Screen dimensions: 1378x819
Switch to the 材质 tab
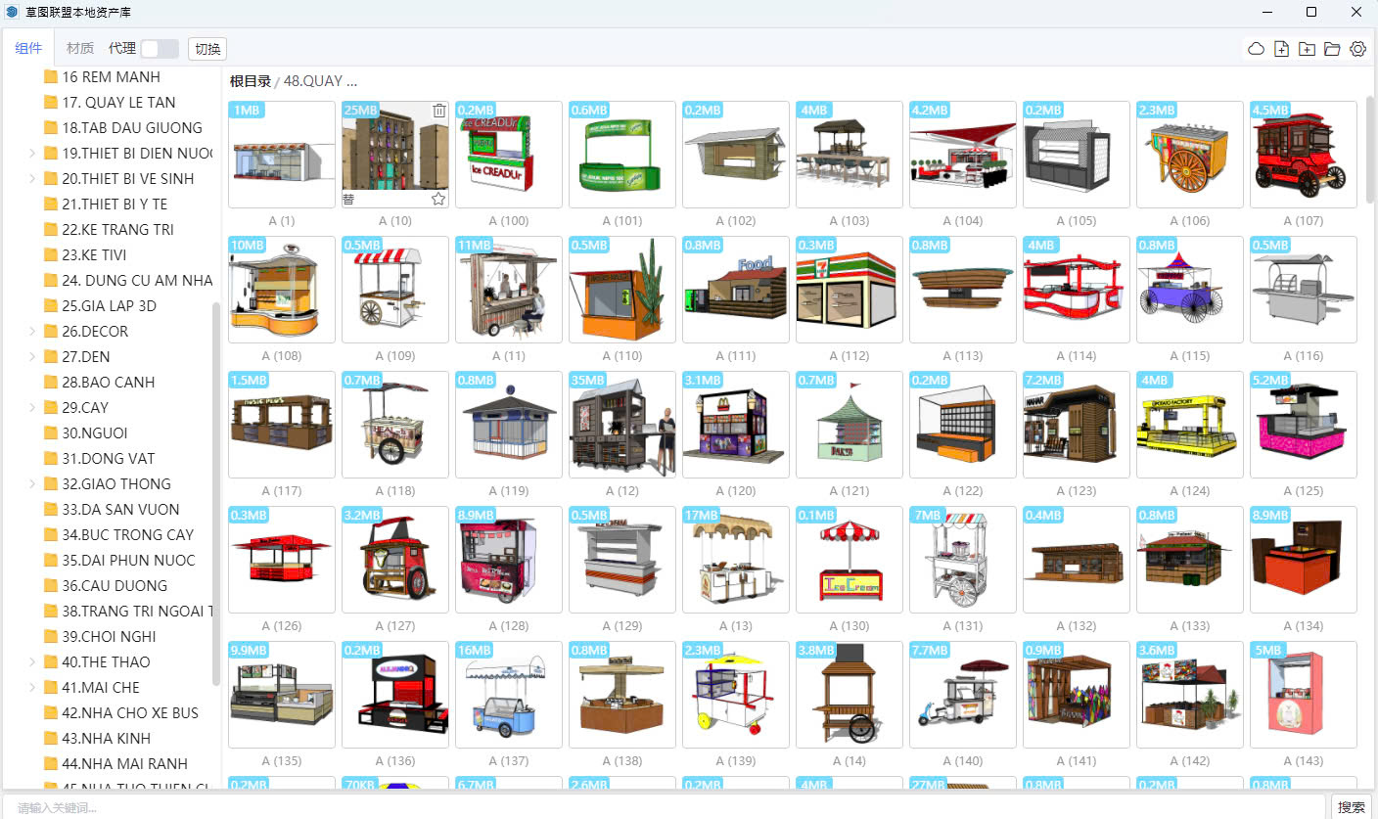coord(80,49)
